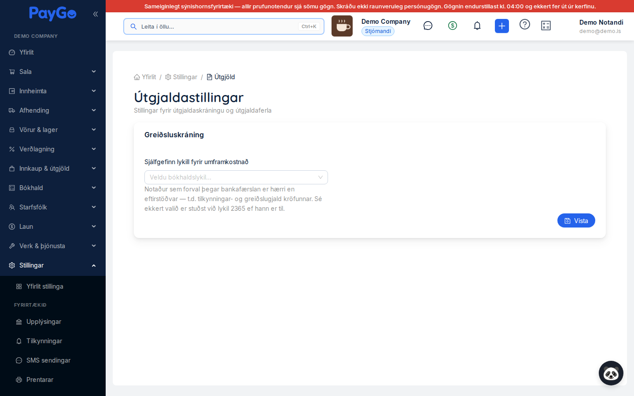Open Tilkynningar settings page
This screenshot has width=634, height=396.
pyautogui.click(x=53, y=341)
